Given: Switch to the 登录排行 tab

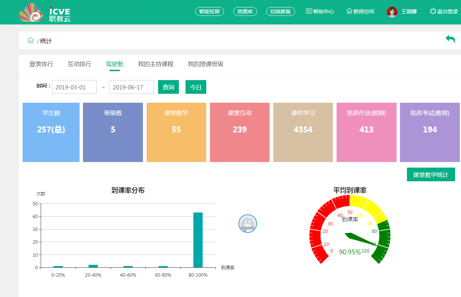Looking at the screenshot, I should pos(41,64).
